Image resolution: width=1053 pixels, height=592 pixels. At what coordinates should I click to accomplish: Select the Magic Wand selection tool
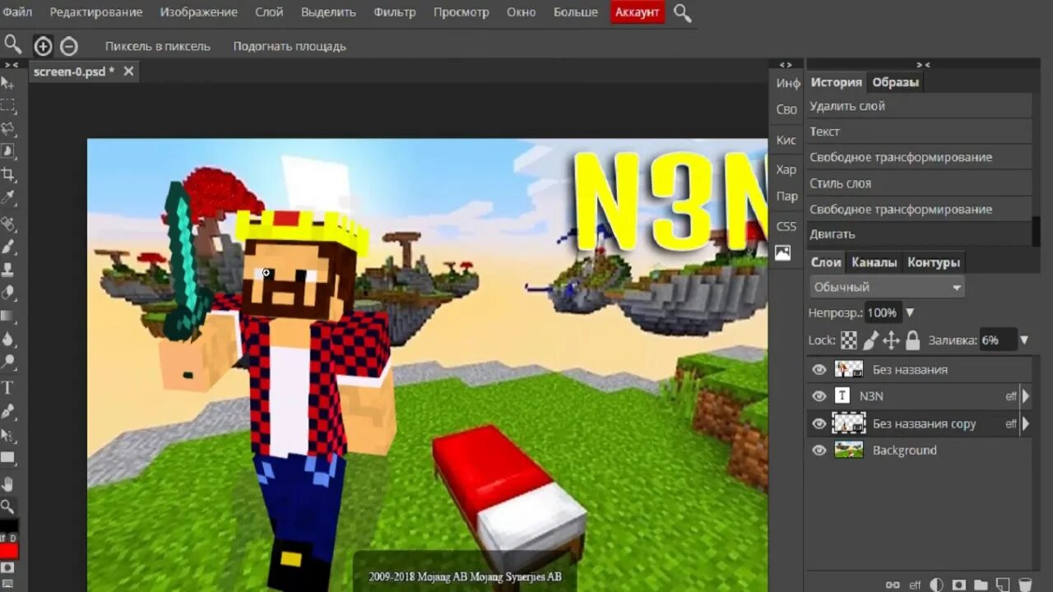tap(7, 151)
